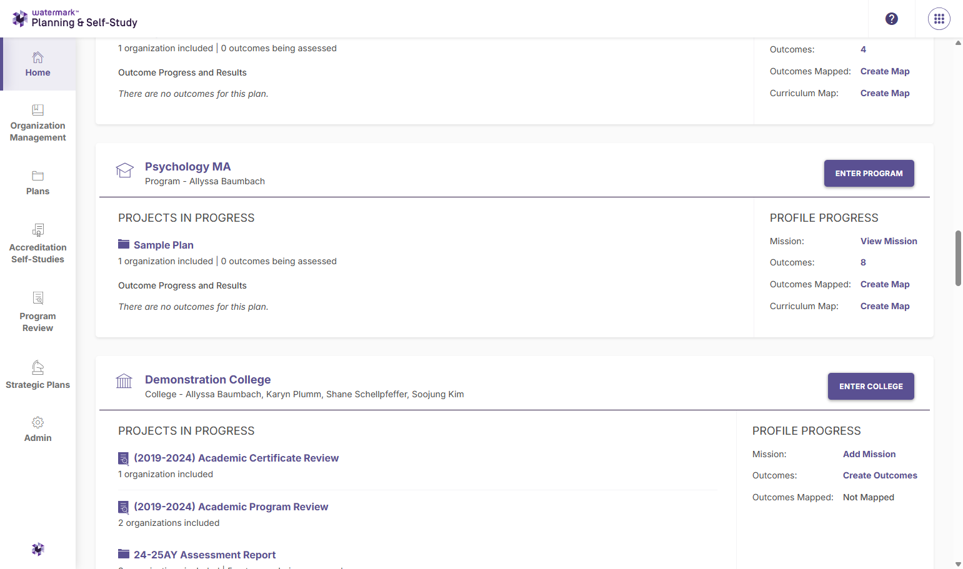Open the apps grid launcher icon
This screenshot has height=569, width=963.
(939, 19)
